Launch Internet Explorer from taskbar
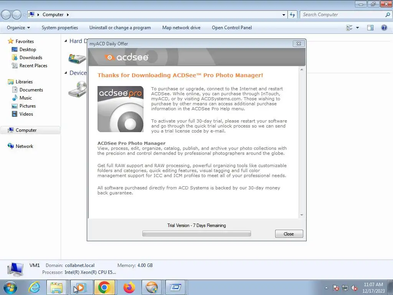This screenshot has height=295, width=393. coord(34,287)
